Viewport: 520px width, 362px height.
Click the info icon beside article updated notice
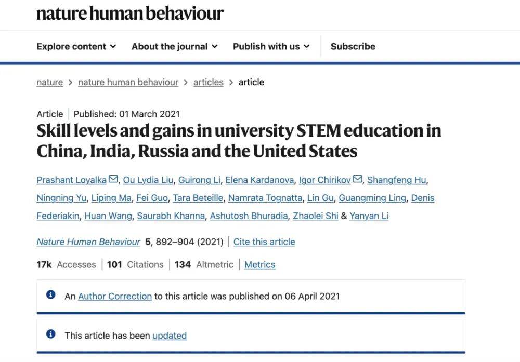(51, 334)
